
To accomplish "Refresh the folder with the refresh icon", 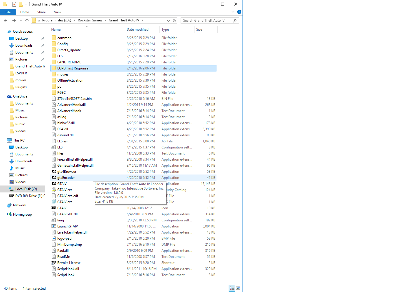I will pyautogui.click(x=174, y=21).
